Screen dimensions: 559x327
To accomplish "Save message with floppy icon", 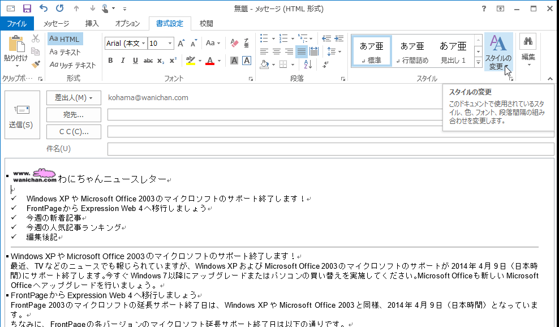I will (x=27, y=8).
